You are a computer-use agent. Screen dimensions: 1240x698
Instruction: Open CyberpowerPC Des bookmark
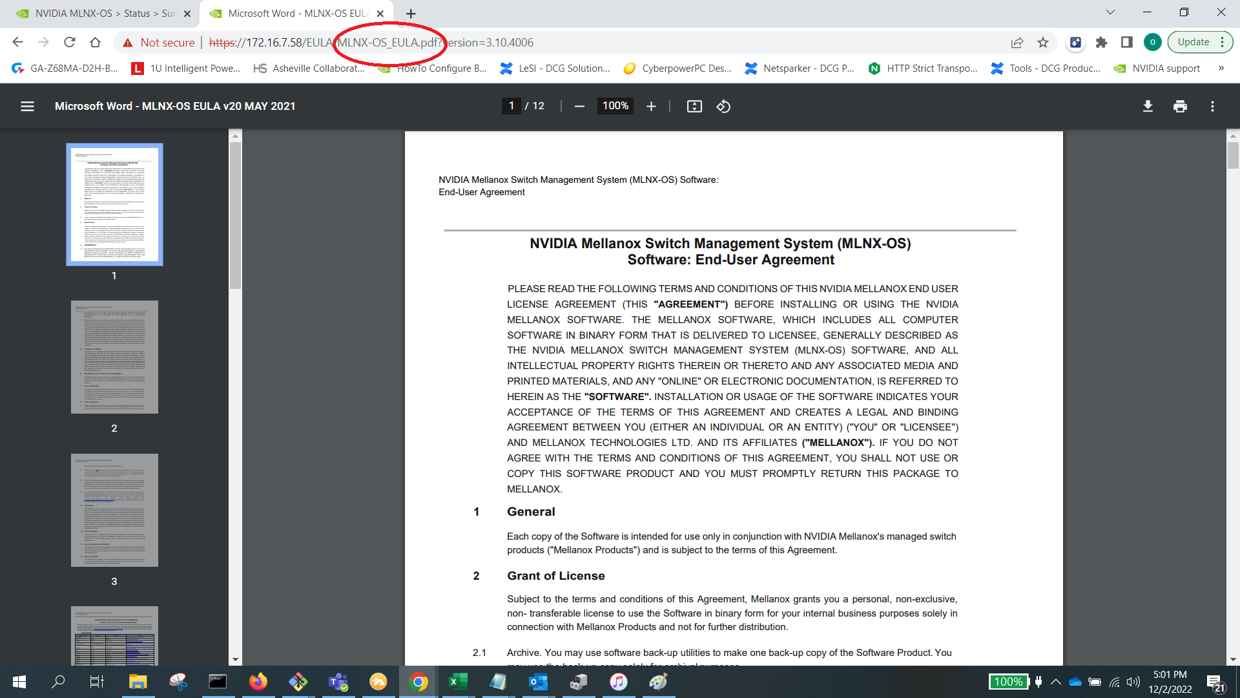677,68
